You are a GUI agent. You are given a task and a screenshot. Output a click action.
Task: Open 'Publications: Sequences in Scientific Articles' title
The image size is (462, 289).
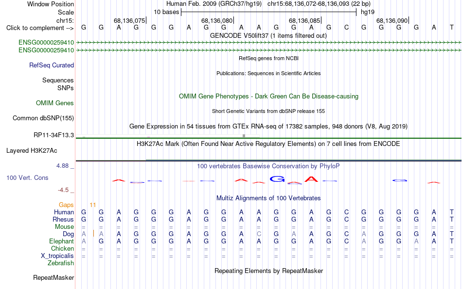[268, 73]
